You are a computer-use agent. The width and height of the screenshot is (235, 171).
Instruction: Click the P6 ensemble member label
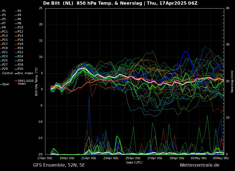click(18, 19)
